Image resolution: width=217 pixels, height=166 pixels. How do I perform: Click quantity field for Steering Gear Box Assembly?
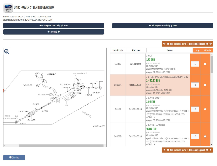coord(195,85)
